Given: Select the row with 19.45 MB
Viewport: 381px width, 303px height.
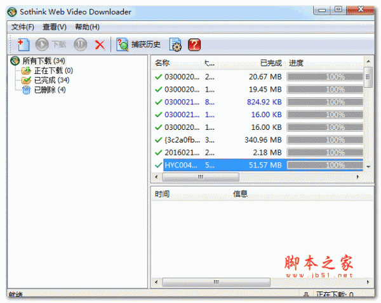Looking at the screenshot, I should (258, 89).
